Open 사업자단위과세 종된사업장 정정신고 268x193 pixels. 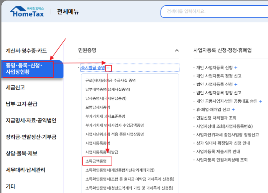(x=227, y=135)
